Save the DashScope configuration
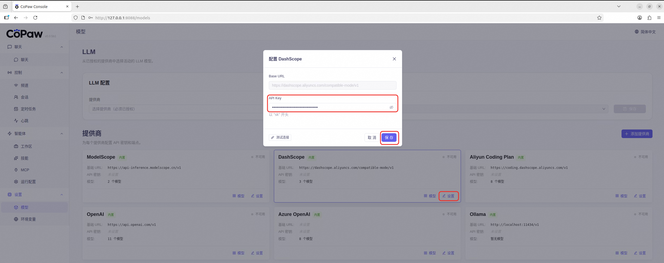The image size is (664, 263). coord(389,138)
